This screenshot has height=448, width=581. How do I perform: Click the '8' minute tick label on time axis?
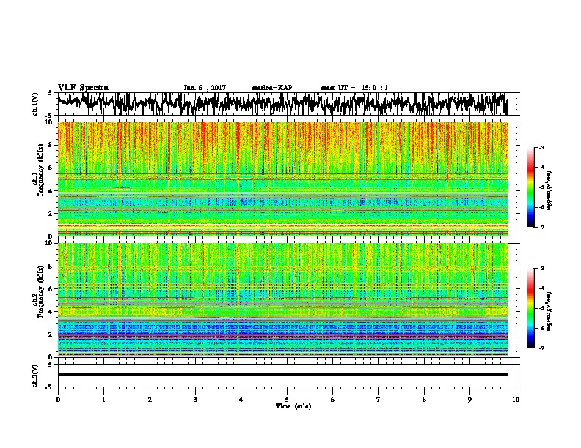point(424,400)
